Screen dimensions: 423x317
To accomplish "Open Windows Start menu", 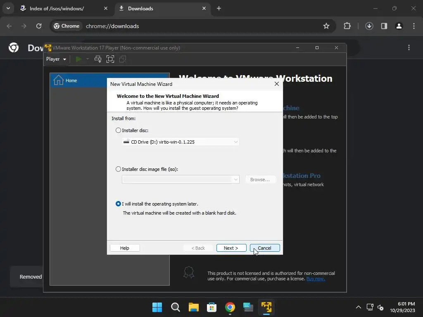I will [x=157, y=307].
